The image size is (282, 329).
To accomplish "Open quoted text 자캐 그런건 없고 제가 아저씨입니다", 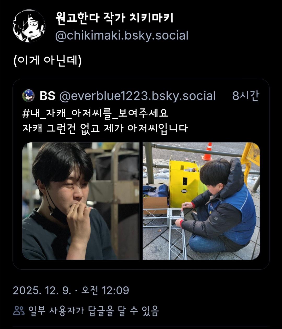I will coord(105,128).
